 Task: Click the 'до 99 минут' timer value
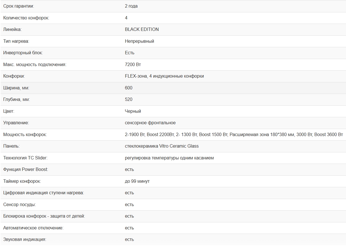[x=137, y=181]
